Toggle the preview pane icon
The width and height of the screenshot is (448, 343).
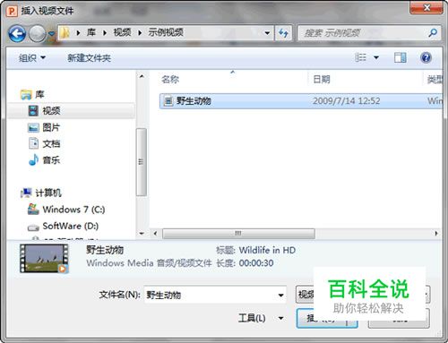click(400, 57)
